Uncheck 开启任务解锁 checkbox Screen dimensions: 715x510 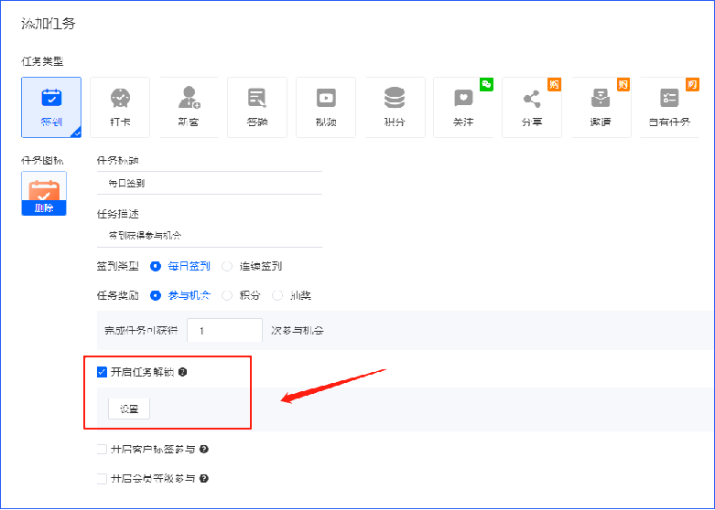(102, 372)
